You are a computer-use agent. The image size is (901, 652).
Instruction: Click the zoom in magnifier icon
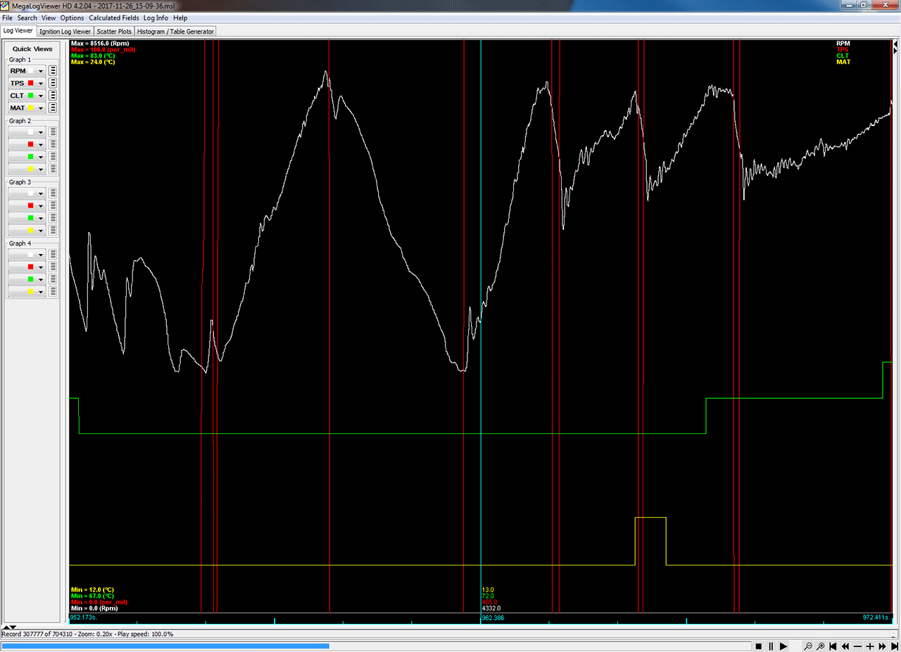821,646
